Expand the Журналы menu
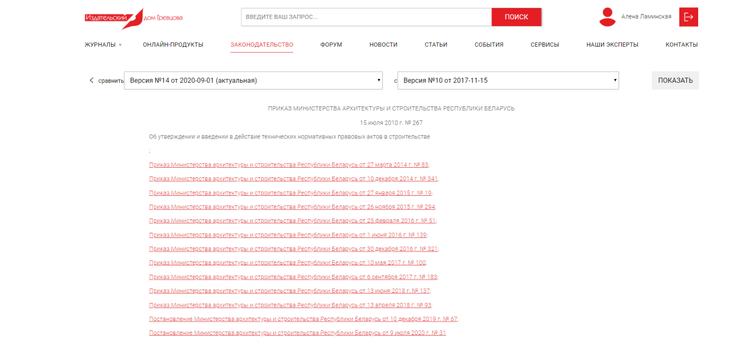739x339 pixels. (x=103, y=45)
